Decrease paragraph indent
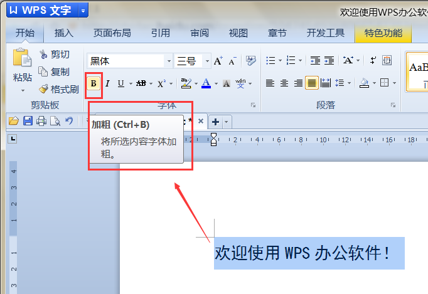 point(315,60)
